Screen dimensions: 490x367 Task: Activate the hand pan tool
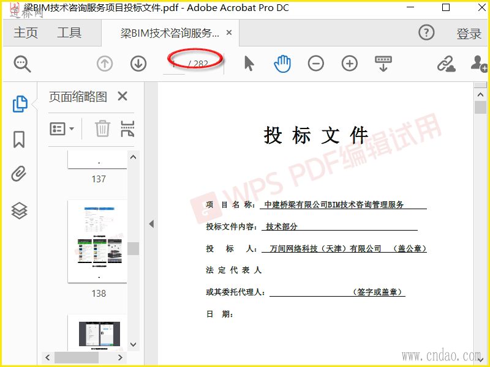click(x=282, y=64)
